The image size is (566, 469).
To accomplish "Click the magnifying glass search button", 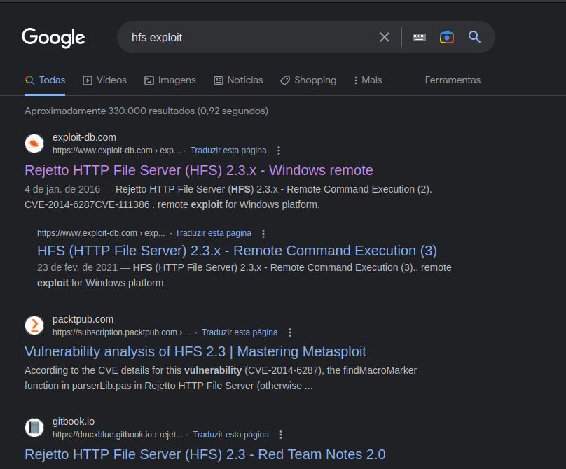I will [x=474, y=37].
